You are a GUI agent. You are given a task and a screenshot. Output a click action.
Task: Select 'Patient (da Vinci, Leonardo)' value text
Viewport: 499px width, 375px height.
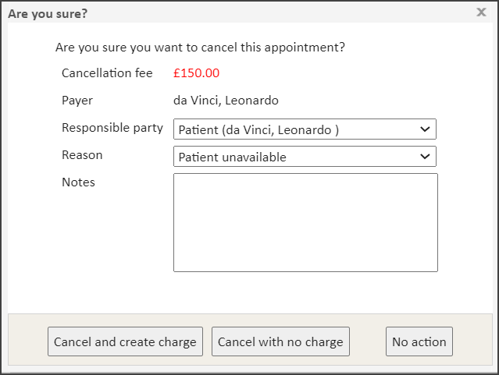coord(258,130)
